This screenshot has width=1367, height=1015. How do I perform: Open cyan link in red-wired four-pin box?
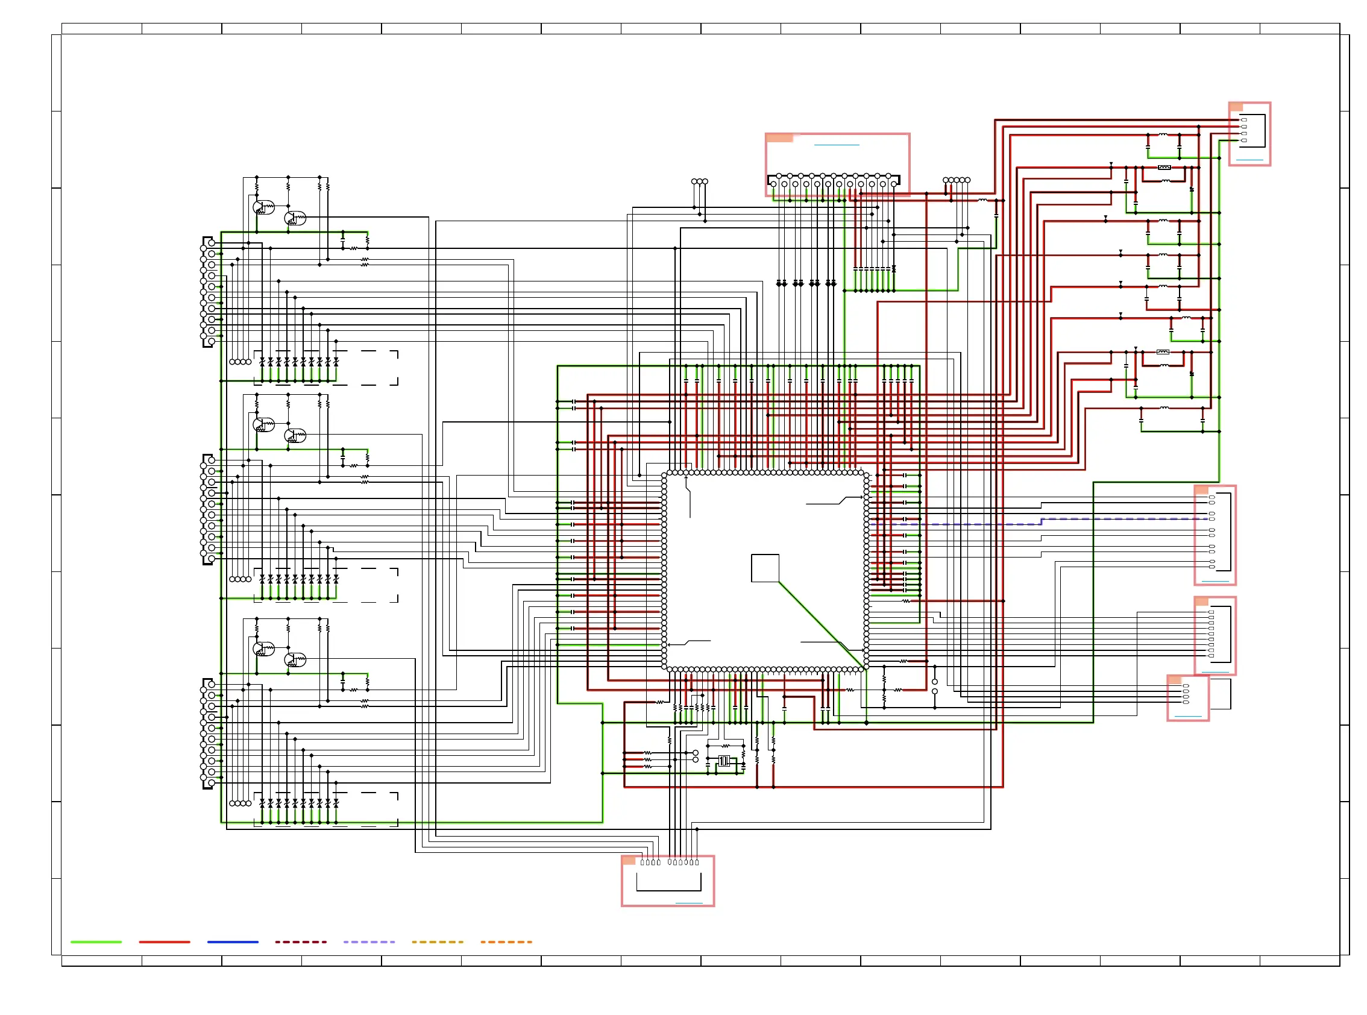point(1249,160)
